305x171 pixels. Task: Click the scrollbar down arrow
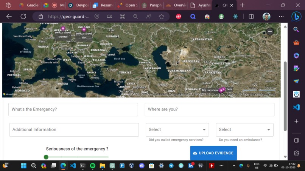coord(285,157)
